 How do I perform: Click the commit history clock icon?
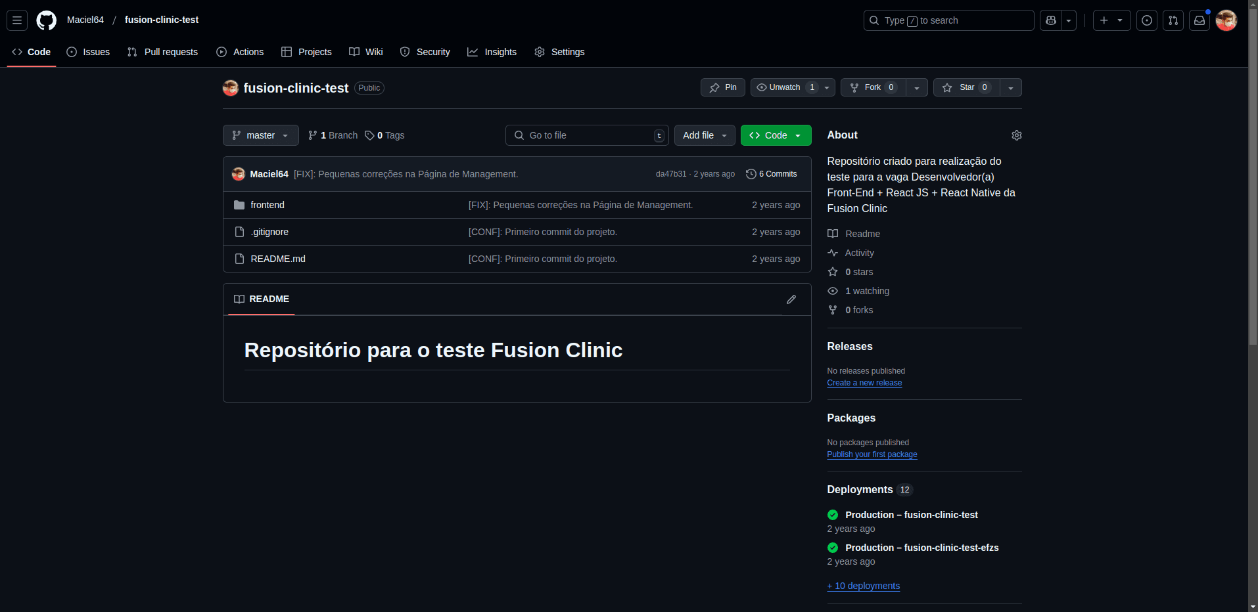751,174
